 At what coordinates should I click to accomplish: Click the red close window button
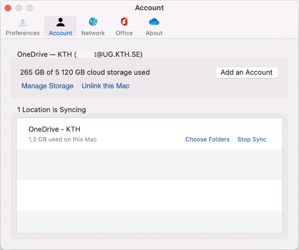click(x=8, y=8)
